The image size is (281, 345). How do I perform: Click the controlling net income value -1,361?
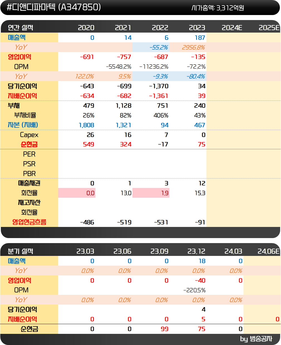159,96
